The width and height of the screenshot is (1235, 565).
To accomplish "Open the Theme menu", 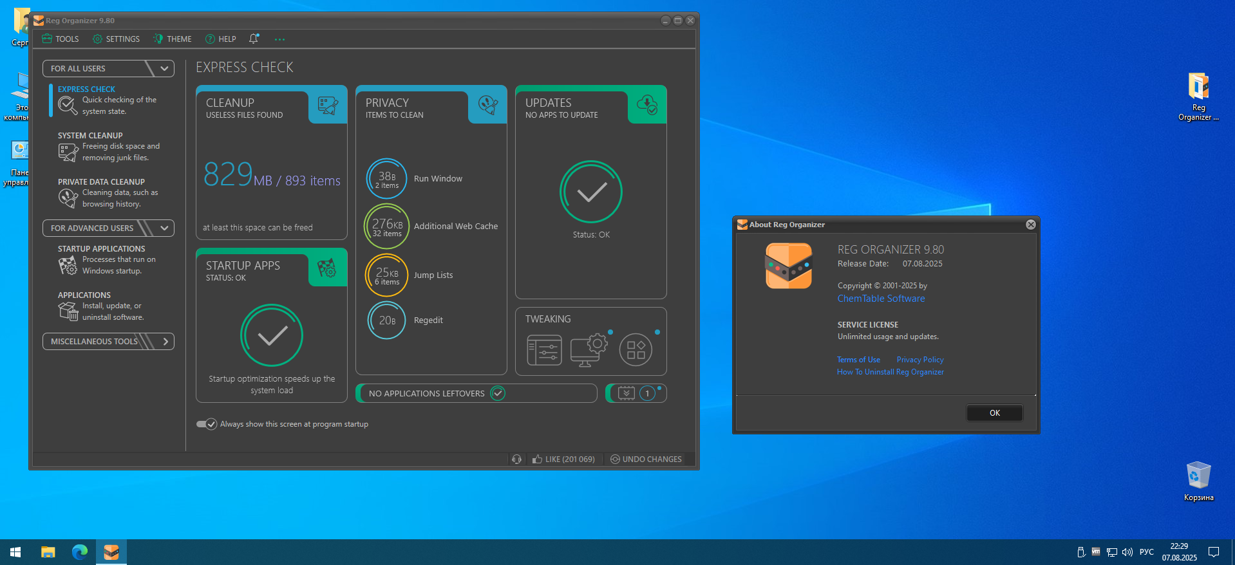I will [173, 39].
